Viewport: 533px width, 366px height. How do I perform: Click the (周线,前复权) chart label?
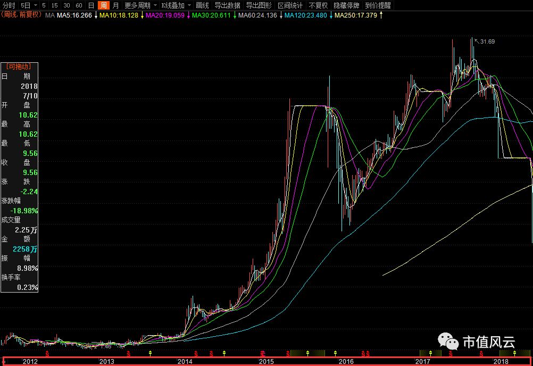(21, 15)
